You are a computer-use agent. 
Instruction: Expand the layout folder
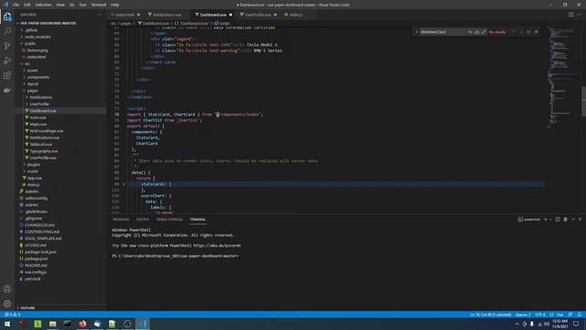(x=33, y=83)
